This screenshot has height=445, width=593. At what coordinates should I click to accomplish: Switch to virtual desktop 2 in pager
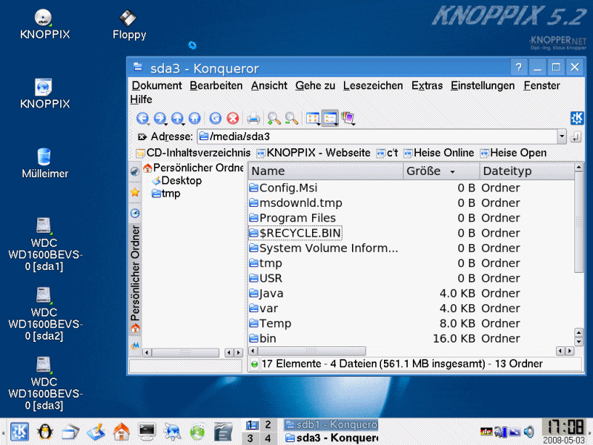pos(268,425)
